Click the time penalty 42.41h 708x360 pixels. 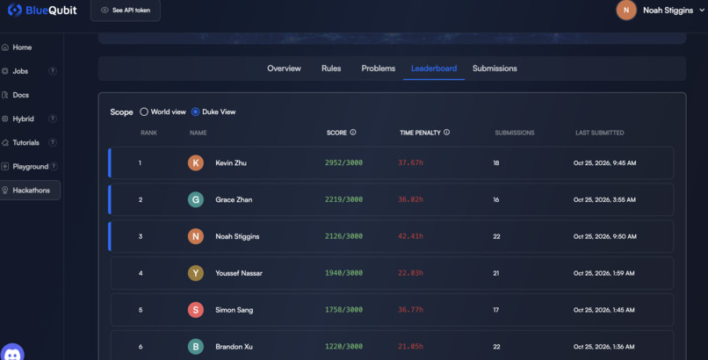pyautogui.click(x=410, y=236)
